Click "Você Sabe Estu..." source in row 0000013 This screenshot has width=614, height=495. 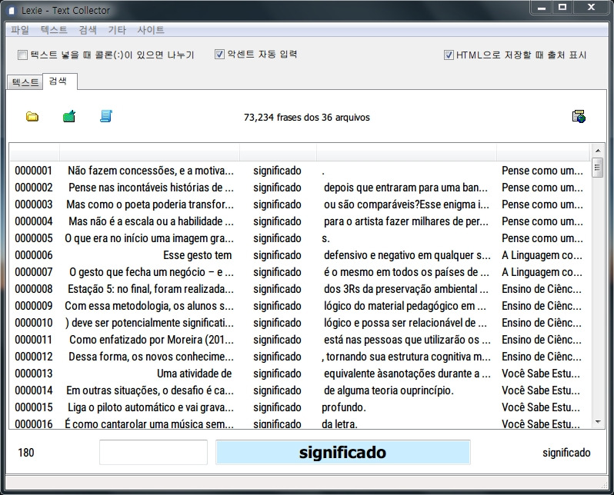coord(541,374)
